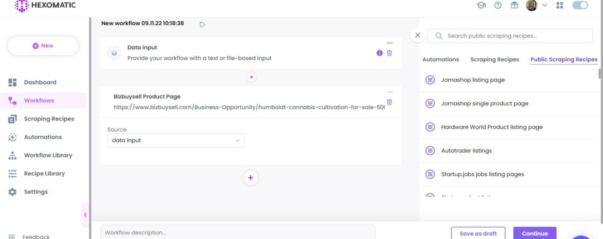This screenshot has height=239, width=603.
Task: Close the recipes side panel
Action: click(418, 35)
